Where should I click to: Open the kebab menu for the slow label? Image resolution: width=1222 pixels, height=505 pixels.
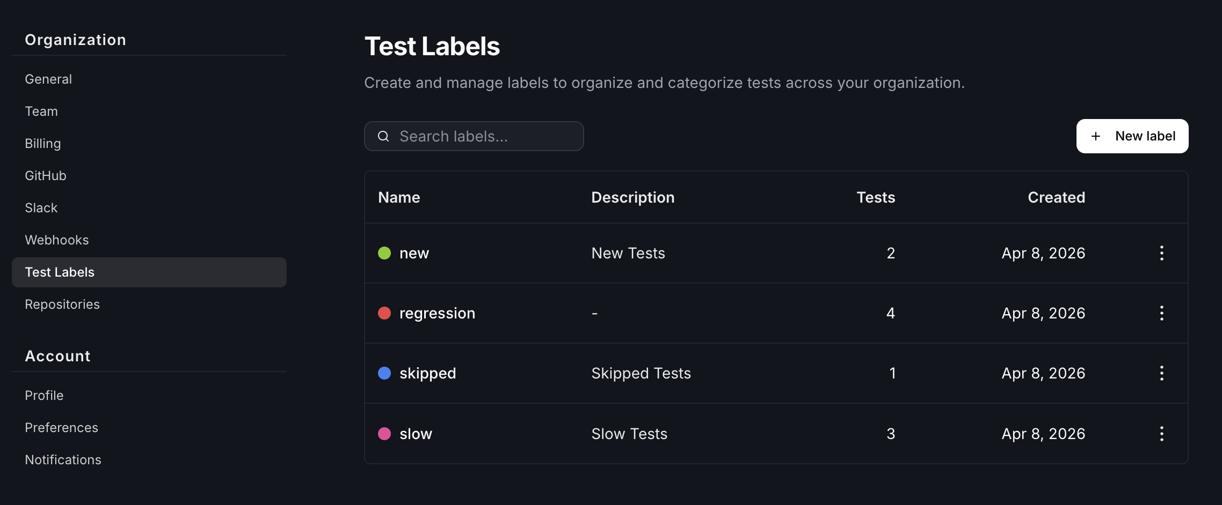click(1161, 434)
